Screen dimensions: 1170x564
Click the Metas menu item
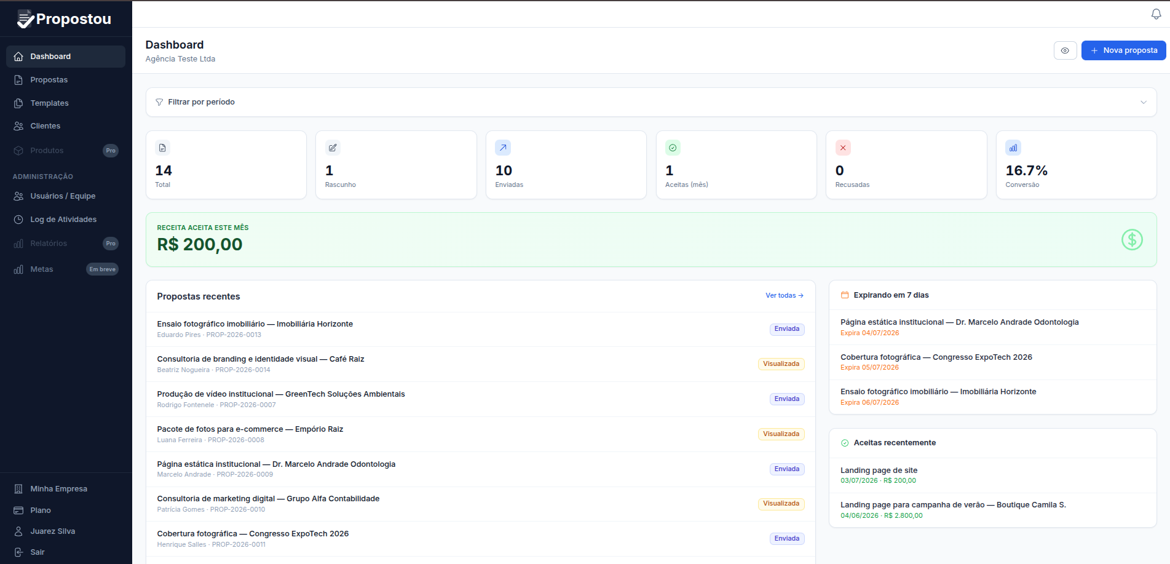tap(66, 269)
